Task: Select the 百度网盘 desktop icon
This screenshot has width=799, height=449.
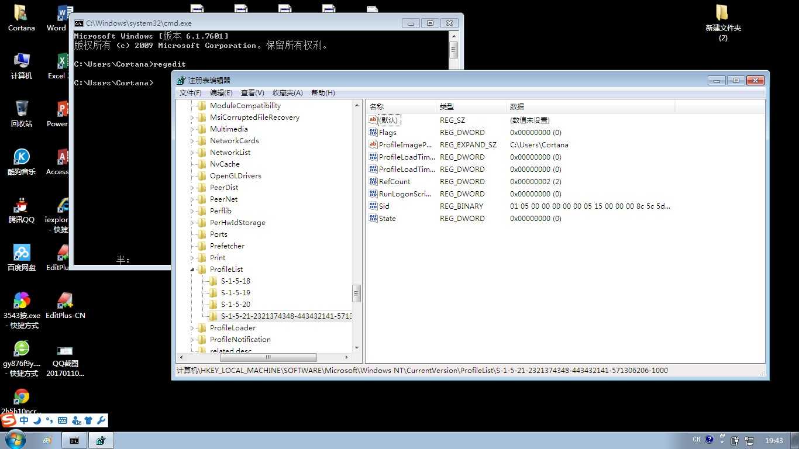Action: pyautogui.click(x=21, y=258)
